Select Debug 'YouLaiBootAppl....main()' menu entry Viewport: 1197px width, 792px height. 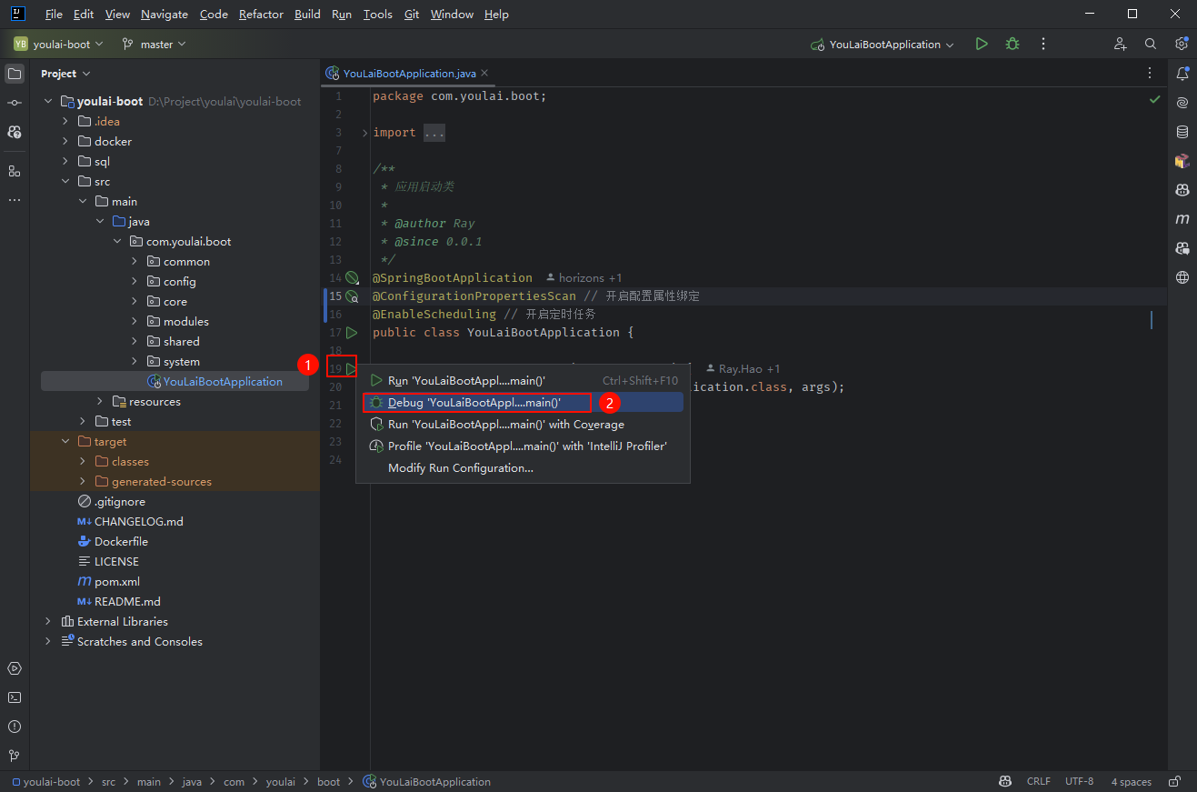pos(474,402)
